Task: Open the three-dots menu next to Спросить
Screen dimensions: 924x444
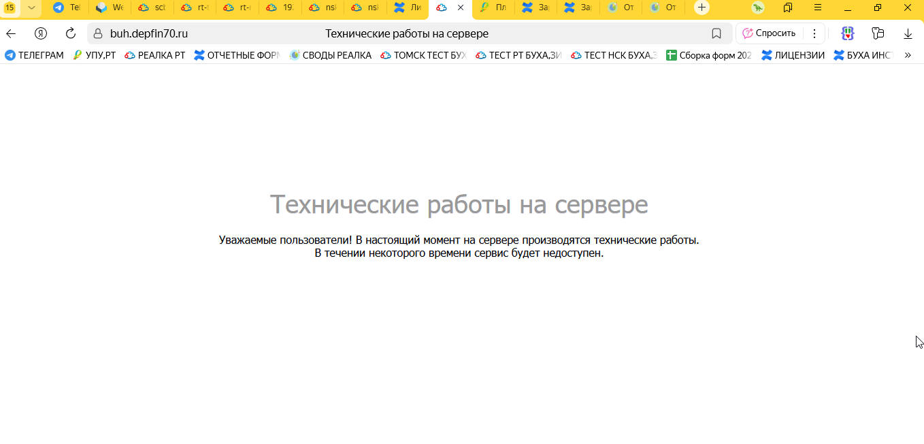Action: (814, 33)
